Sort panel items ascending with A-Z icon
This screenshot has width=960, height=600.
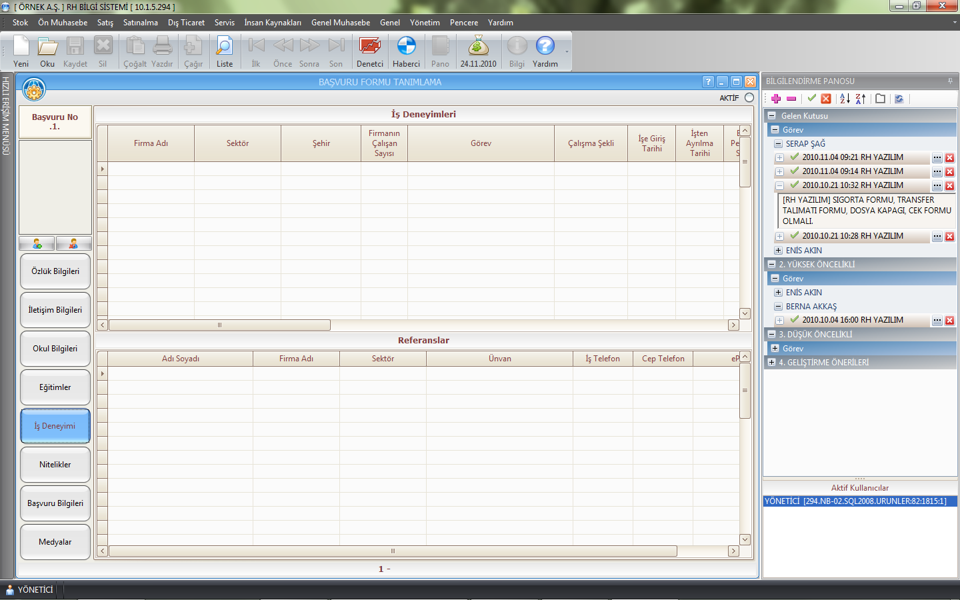pos(845,99)
